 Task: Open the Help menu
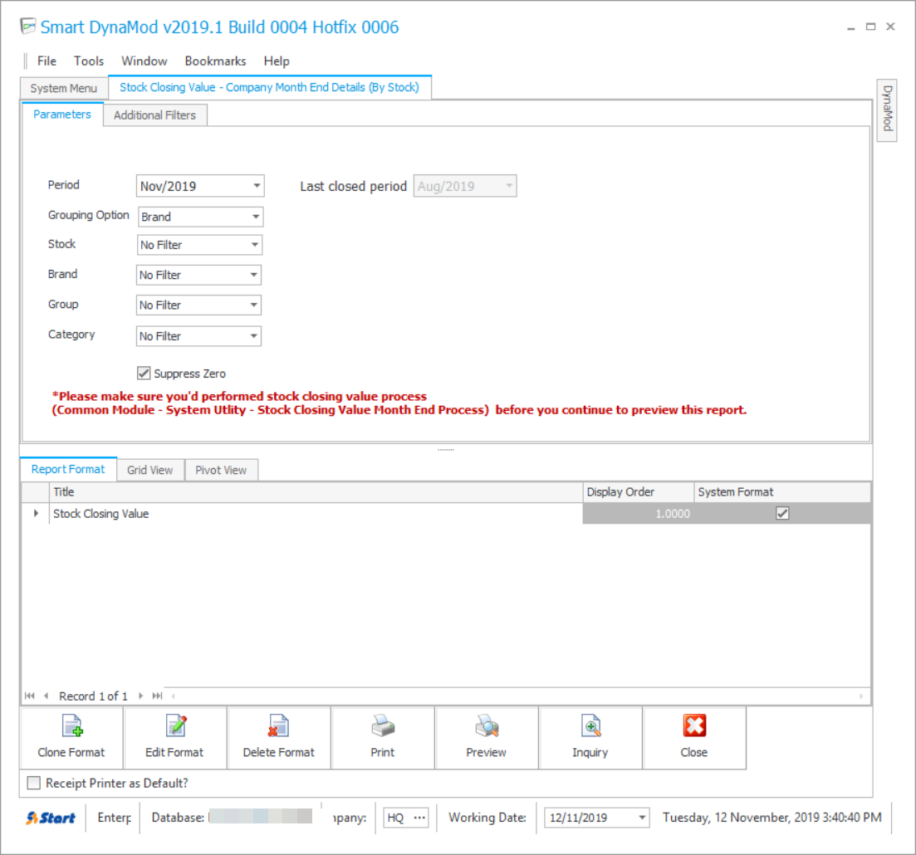(277, 61)
